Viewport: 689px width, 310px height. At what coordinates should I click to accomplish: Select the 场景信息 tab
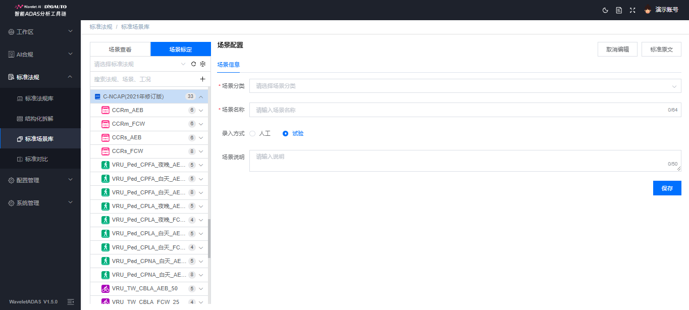point(228,65)
